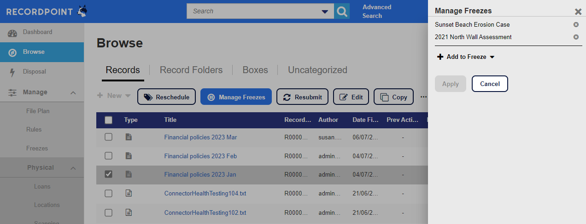Open the Uncategorized tab
Screen dimensions: 586x224
coord(317,70)
